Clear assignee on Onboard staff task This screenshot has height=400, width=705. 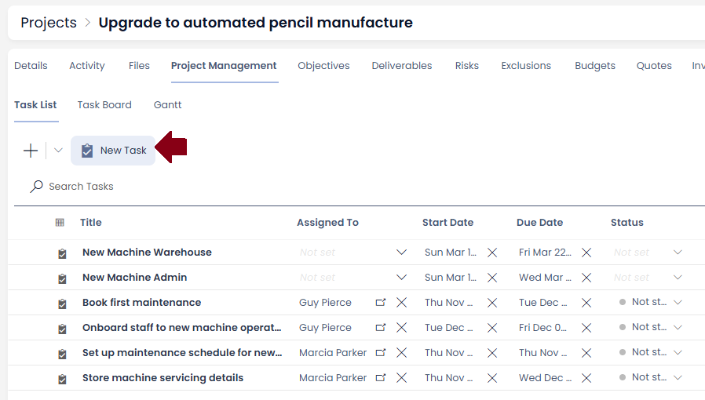coord(401,328)
